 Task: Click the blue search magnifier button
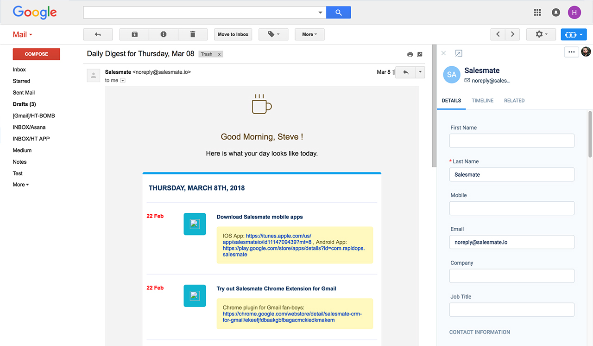[x=338, y=13]
